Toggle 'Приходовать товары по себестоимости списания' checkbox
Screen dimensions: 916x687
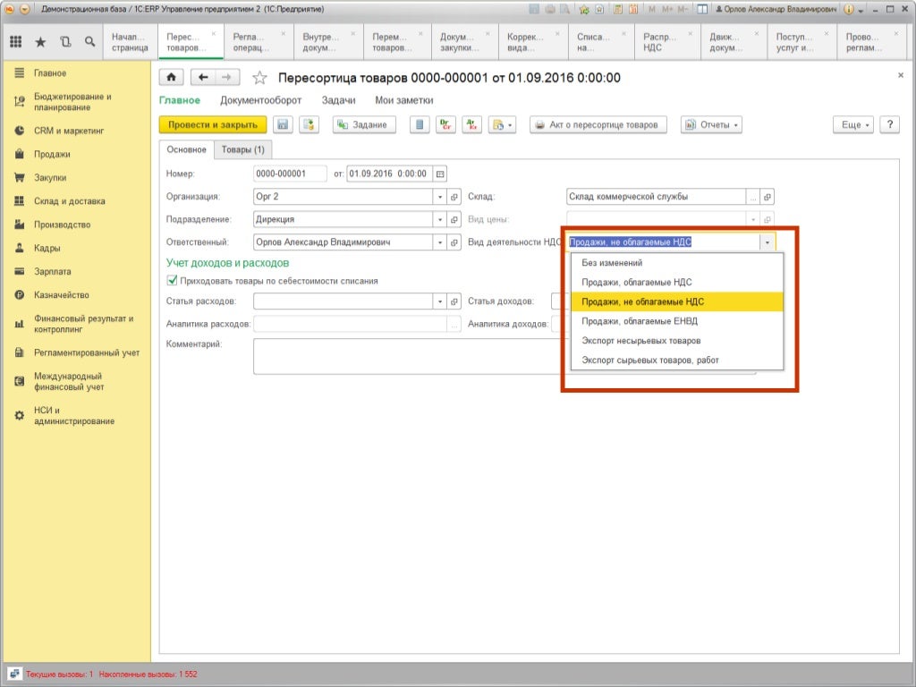point(172,281)
